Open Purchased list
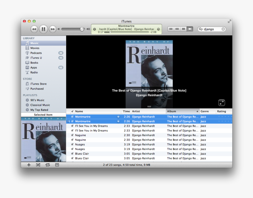Image resolution: width=253 pixels, height=198 pixels. point(44,89)
